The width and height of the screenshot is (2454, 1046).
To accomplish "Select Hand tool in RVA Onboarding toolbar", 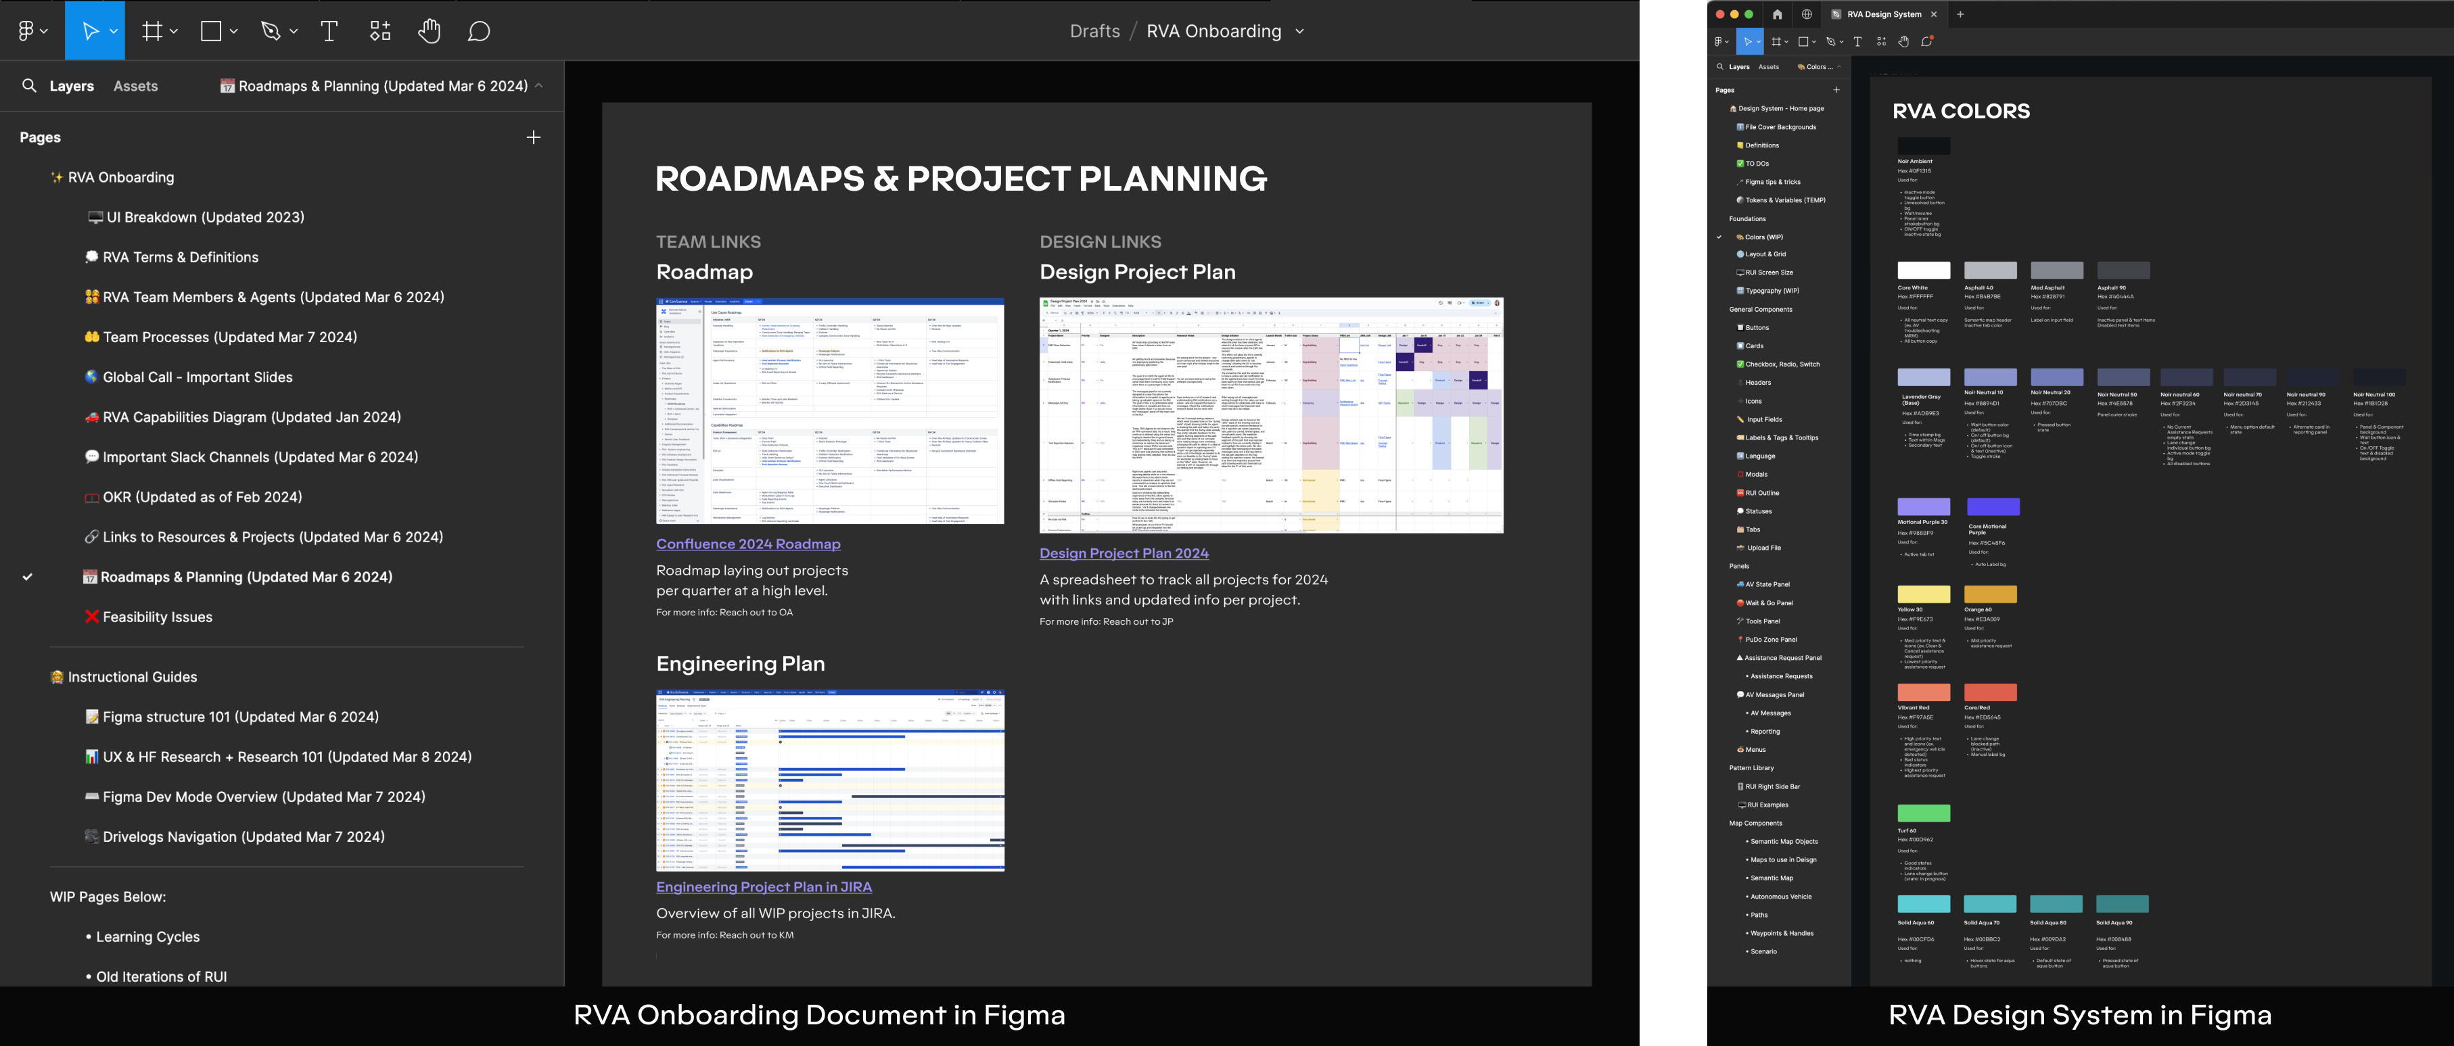I will (x=430, y=31).
